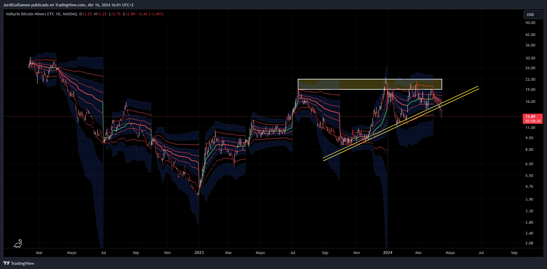Viewport: 547px width, 269px height.
Task: Click the 2024 label on time axis
Action: point(388,253)
